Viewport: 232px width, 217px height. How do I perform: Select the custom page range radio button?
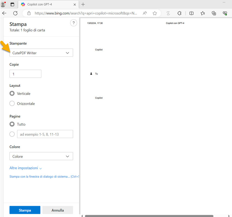pos(12,134)
